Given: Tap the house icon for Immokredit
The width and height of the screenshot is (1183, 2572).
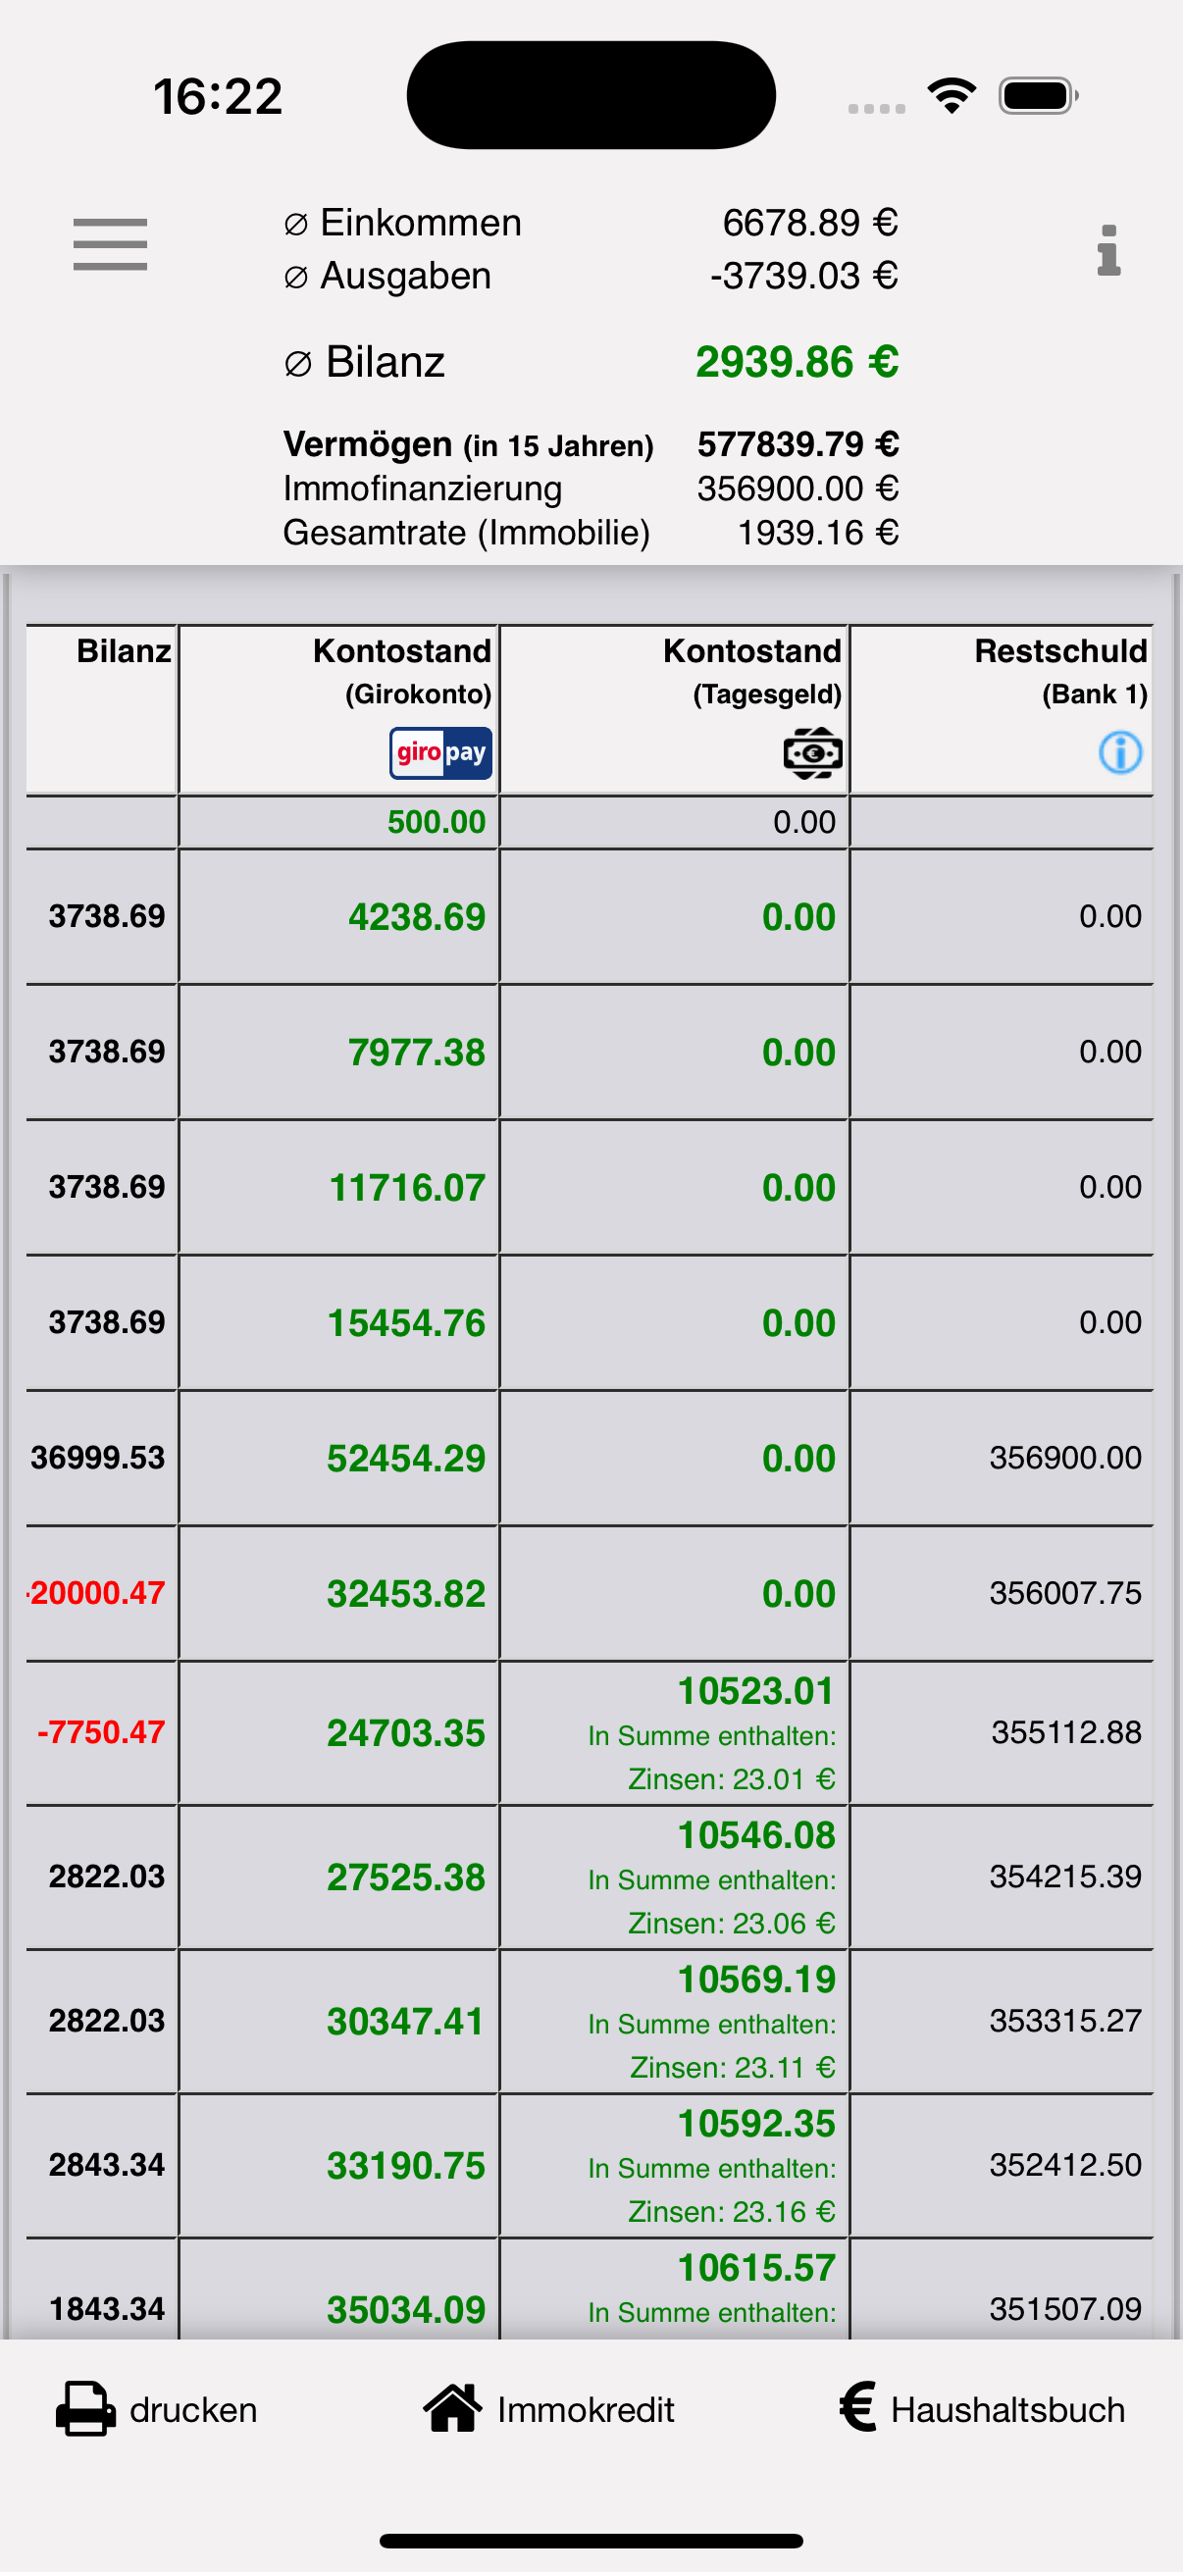Looking at the screenshot, I should (x=453, y=2407).
